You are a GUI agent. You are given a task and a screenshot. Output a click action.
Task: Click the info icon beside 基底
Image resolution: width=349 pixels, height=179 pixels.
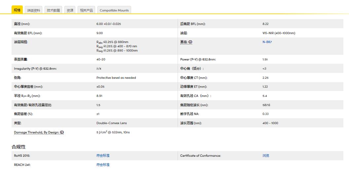tap(191, 42)
